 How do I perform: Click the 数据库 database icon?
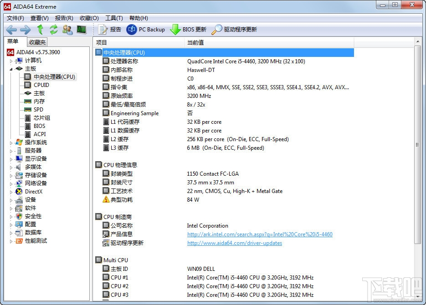click(x=19, y=233)
